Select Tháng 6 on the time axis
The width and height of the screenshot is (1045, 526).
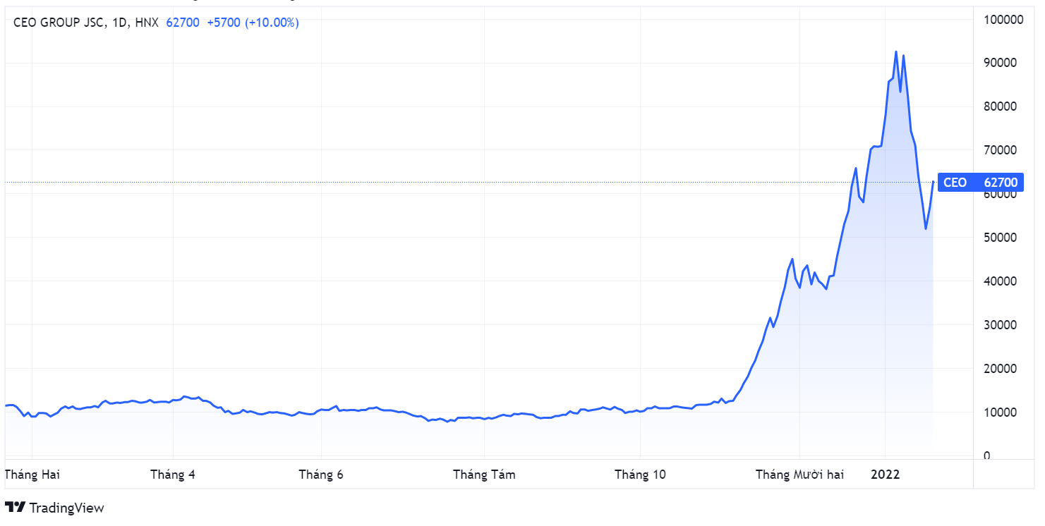tap(321, 475)
